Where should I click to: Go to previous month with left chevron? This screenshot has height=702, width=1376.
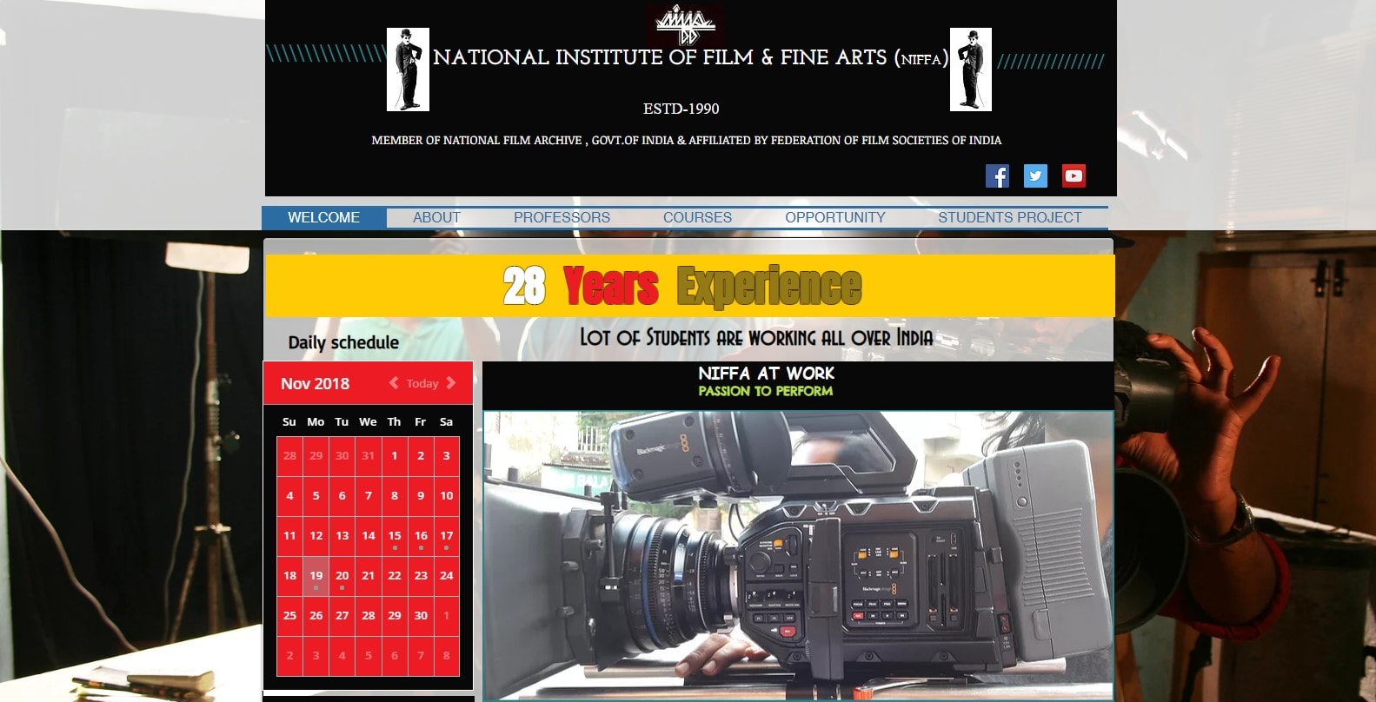394,383
